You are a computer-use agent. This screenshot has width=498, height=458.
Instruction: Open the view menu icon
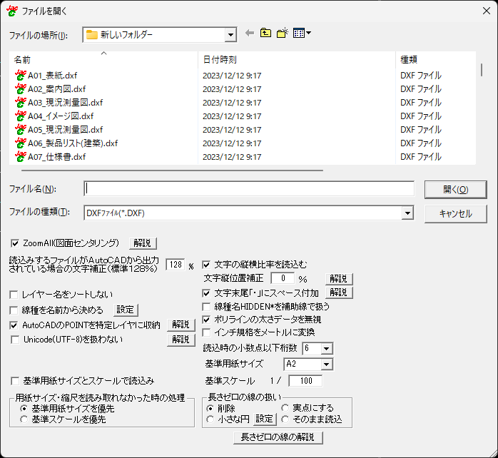tap(301, 34)
